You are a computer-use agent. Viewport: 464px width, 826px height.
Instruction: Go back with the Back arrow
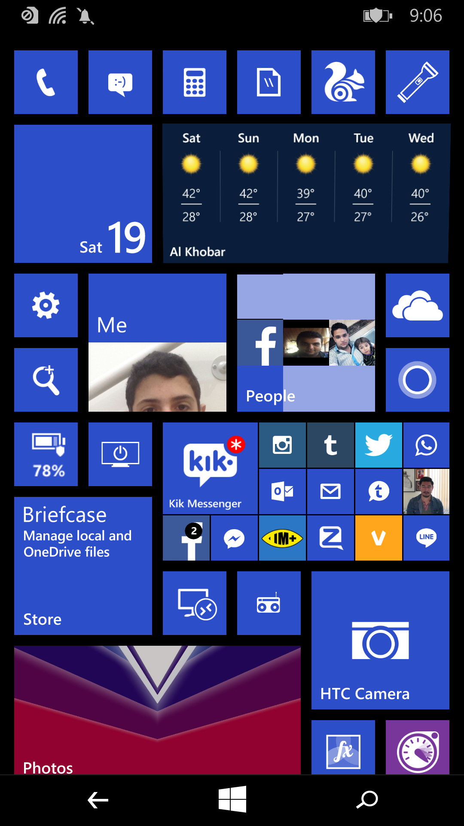point(98,800)
